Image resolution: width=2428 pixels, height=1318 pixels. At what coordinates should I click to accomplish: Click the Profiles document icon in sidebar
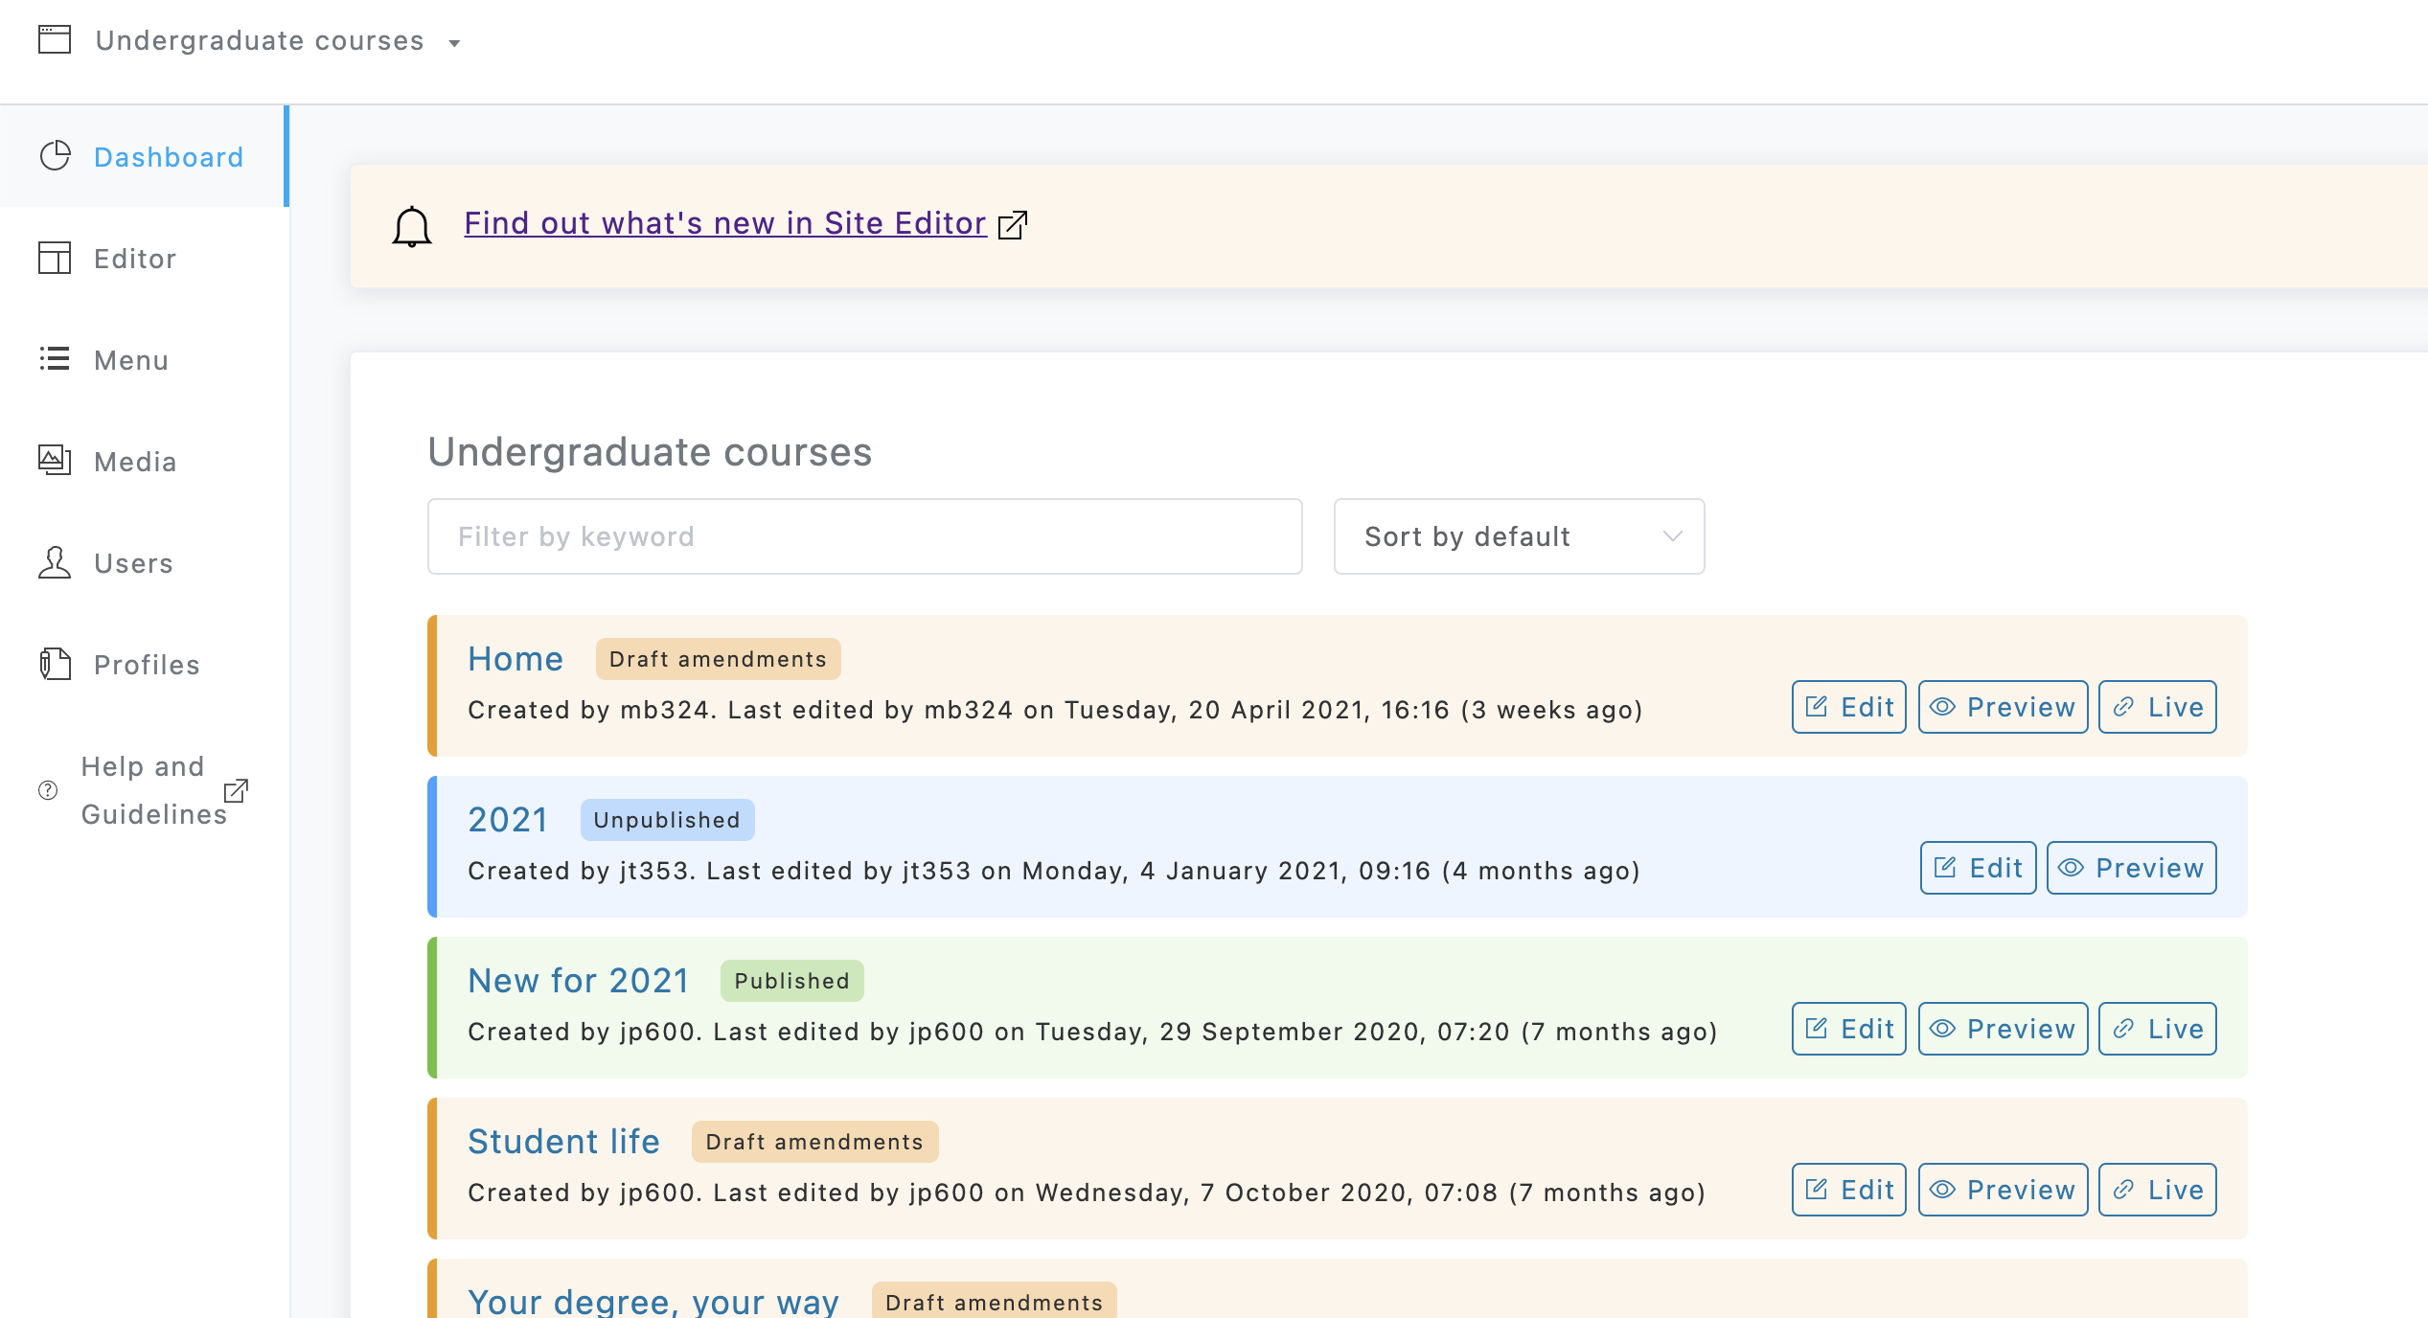click(55, 664)
